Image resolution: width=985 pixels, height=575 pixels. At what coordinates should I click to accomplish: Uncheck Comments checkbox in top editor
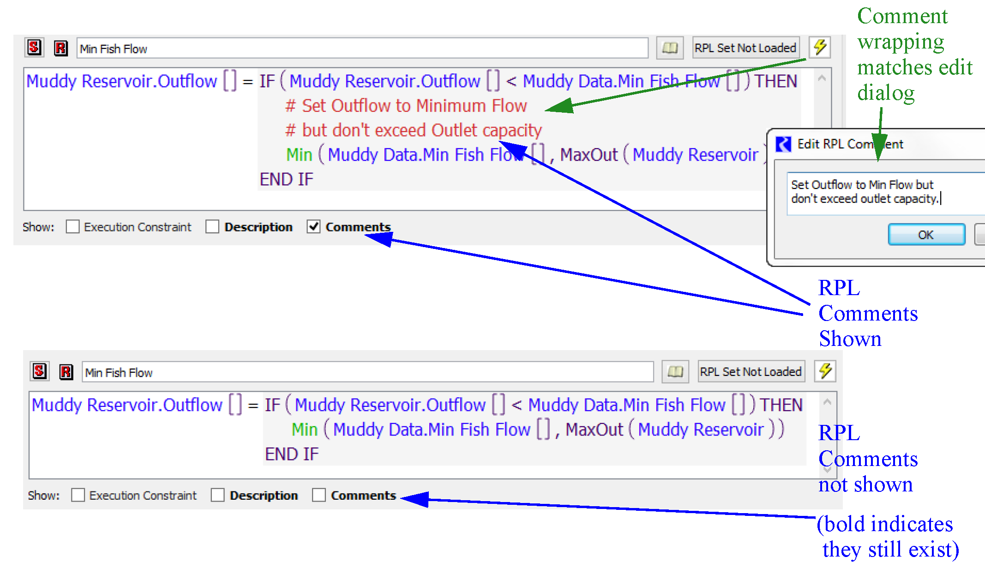(x=314, y=227)
